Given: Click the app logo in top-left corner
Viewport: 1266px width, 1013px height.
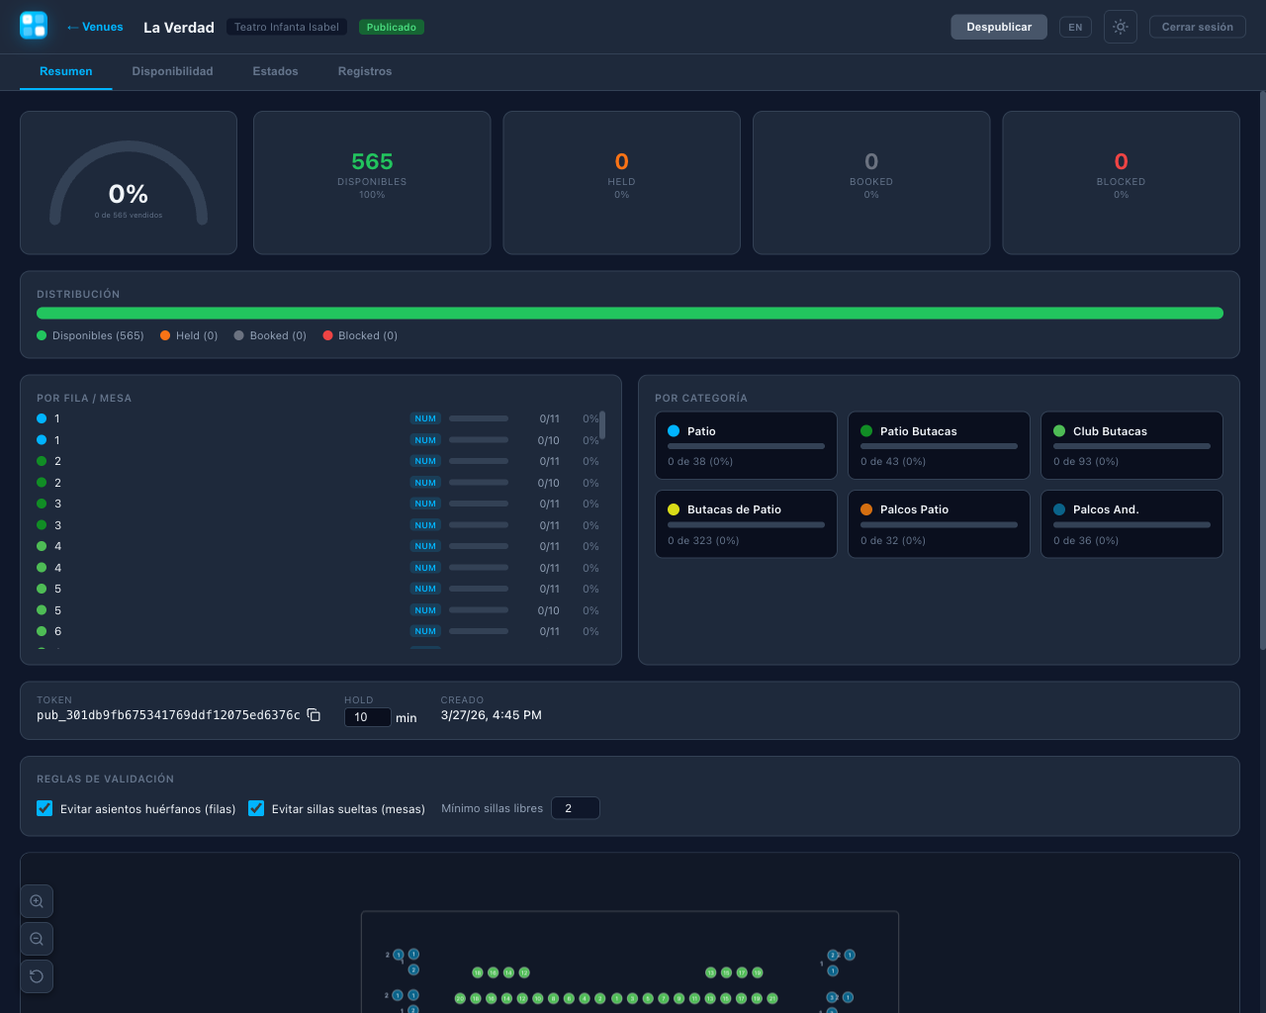Looking at the screenshot, I should [x=33, y=26].
